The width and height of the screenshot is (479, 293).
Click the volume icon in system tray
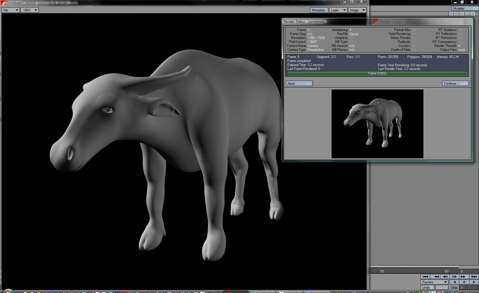456,291
